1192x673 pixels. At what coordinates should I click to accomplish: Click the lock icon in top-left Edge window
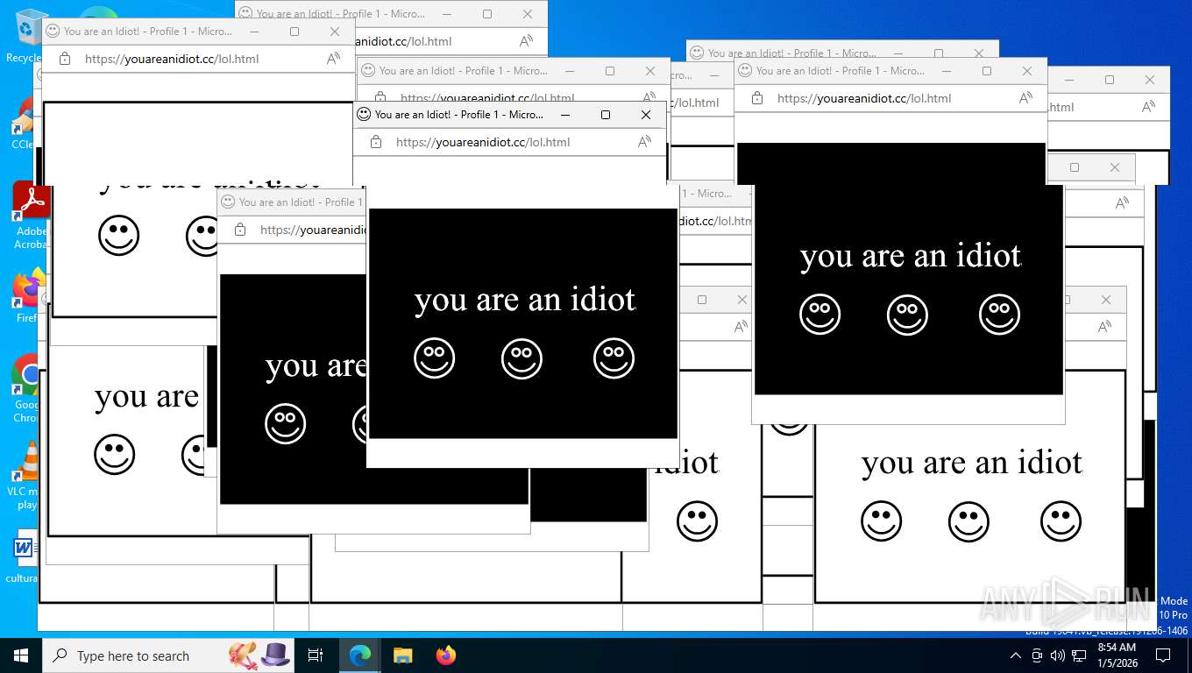click(65, 59)
